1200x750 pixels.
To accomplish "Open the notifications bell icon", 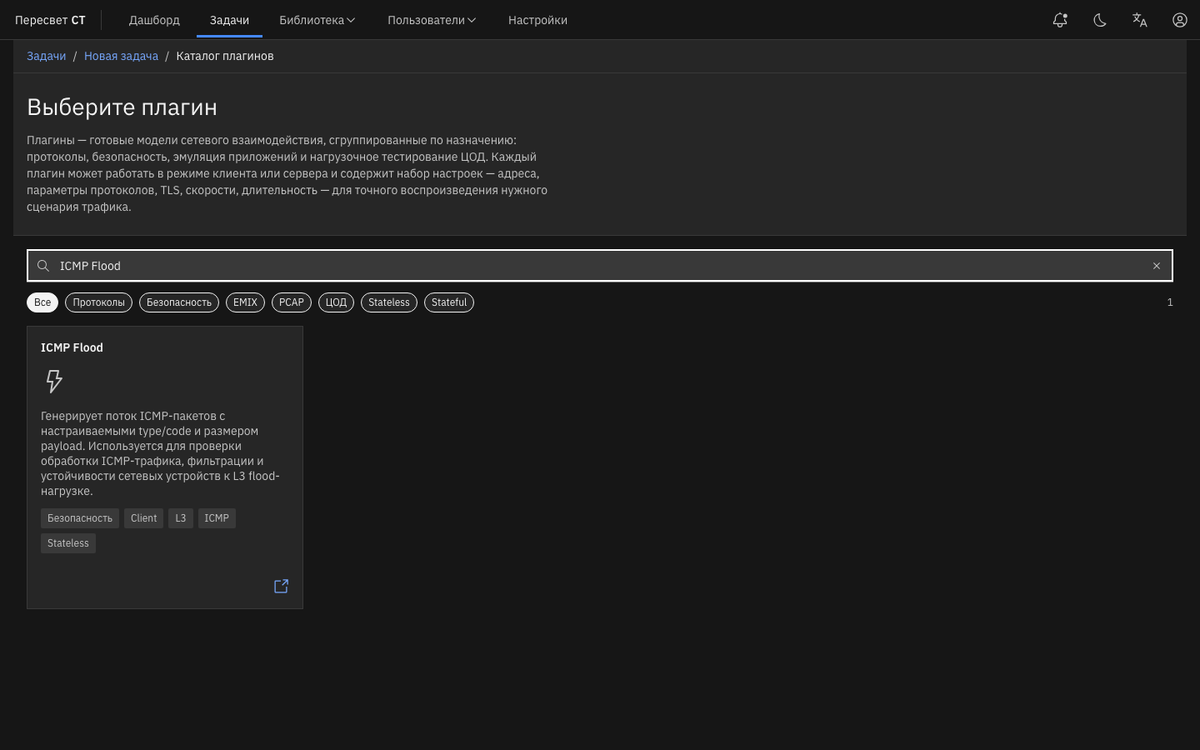I will tap(1060, 20).
